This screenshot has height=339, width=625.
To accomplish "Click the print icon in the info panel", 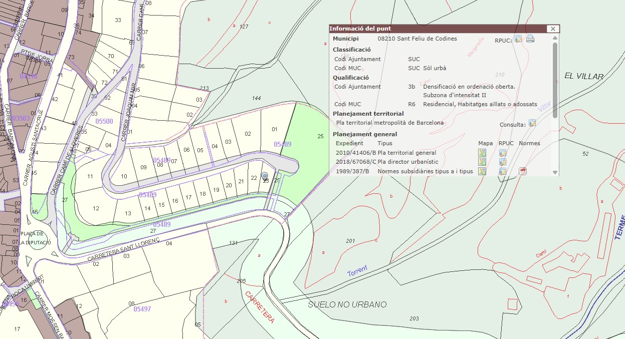I will point(530,39).
